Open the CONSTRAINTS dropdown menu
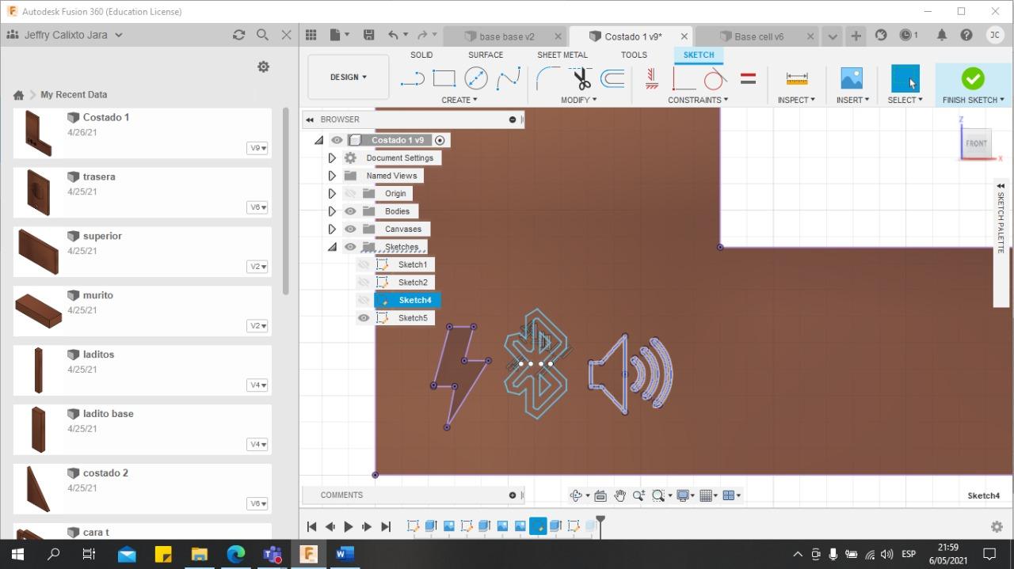 click(x=698, y=100)
